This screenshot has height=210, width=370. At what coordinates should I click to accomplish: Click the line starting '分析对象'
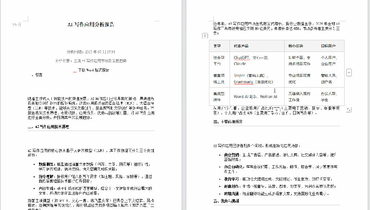91,61
